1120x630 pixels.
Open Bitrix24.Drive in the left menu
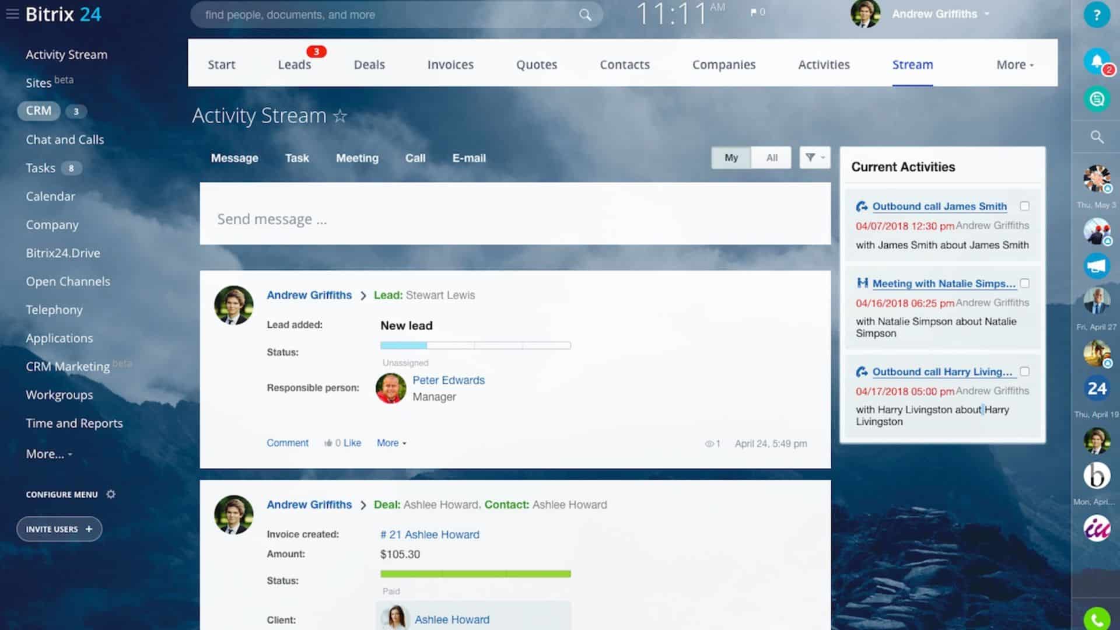(63, 253)
